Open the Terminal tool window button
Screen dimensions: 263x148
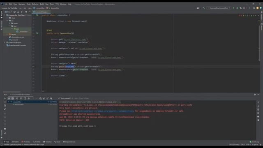(x=48, y=142)
